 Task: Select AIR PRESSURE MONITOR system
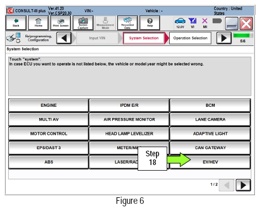point(129,120)
